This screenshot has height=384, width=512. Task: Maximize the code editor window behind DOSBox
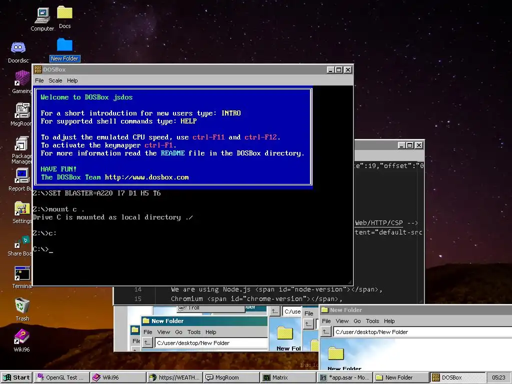point(410,145)
